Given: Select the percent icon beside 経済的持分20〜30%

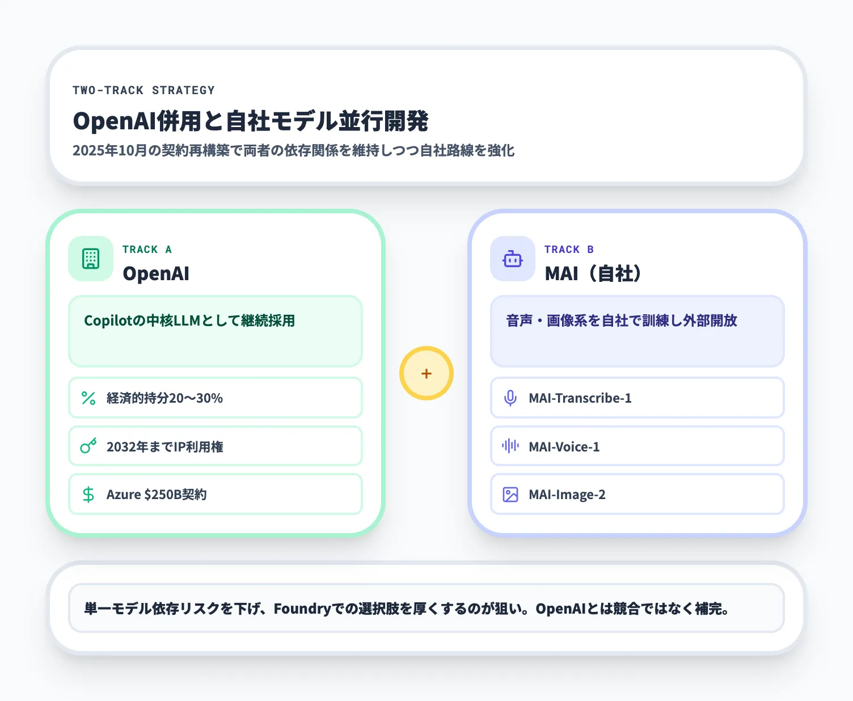Looking at the screenshot, I should click(88, 398).
